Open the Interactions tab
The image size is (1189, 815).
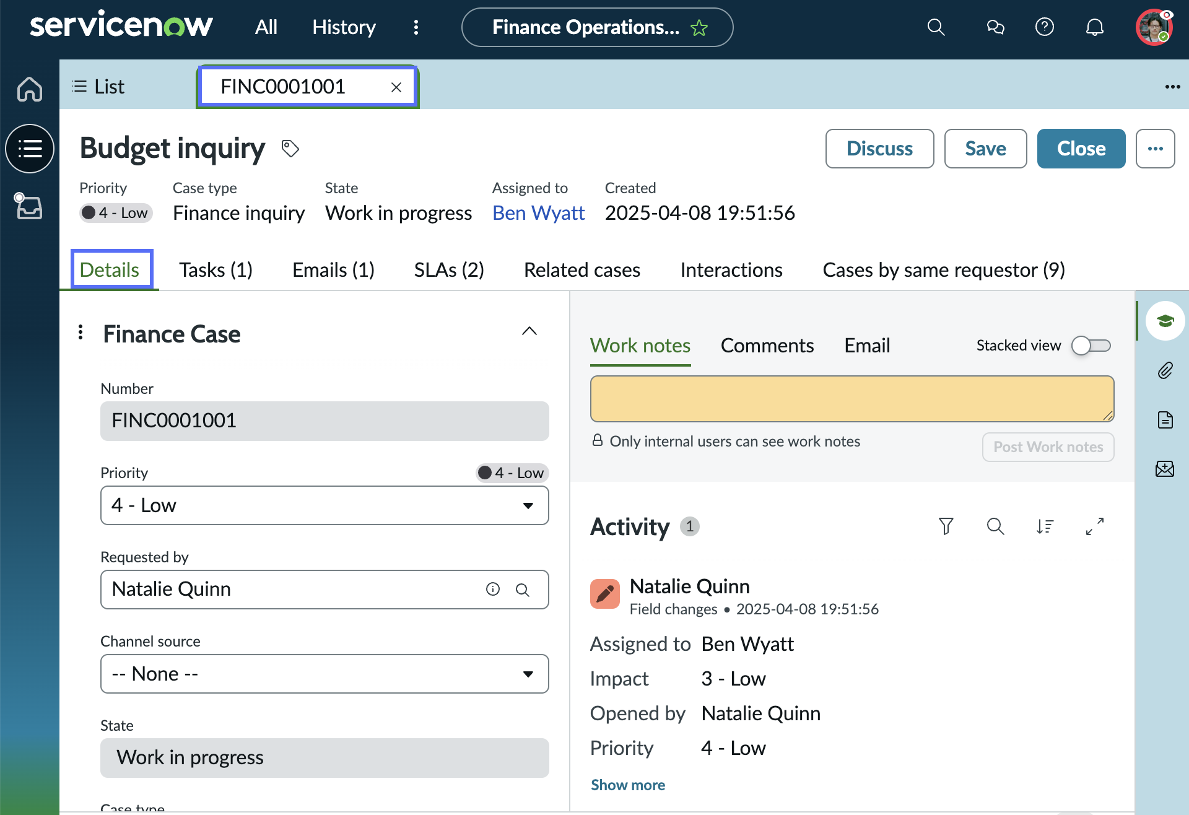coord(731,270)
